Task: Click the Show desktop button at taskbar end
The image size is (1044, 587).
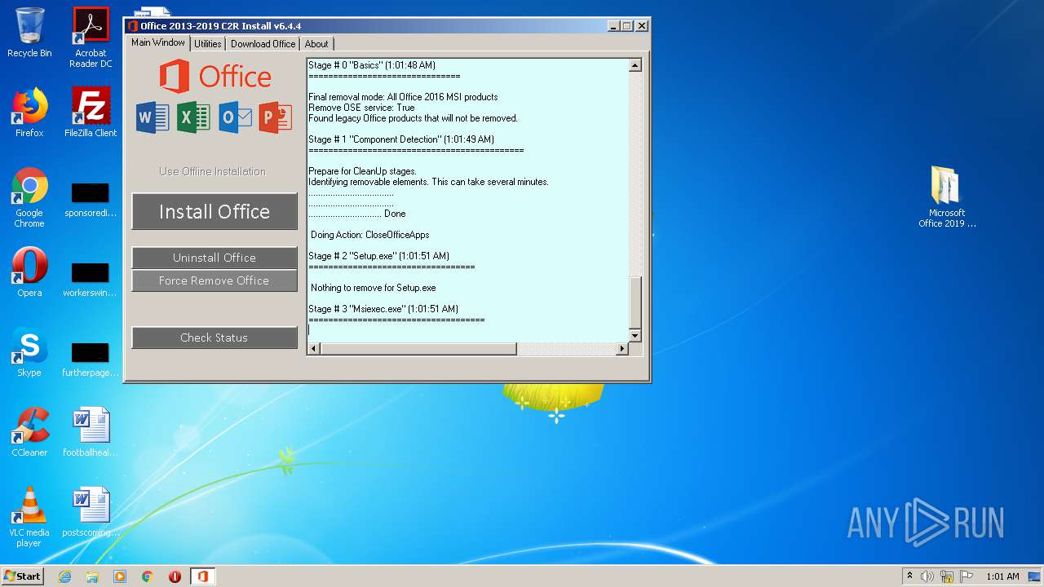Action: pos(1035,576)
